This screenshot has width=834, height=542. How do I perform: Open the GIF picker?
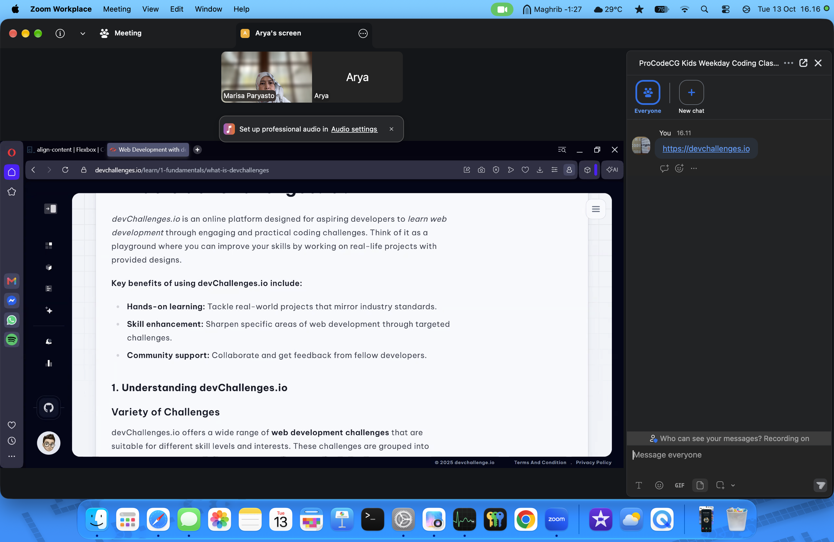pyautogui.click(x=679, y=485)
